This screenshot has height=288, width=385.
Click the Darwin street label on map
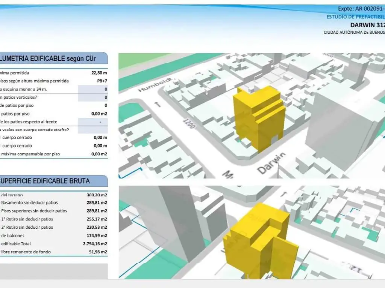click(x=271, y=163)
